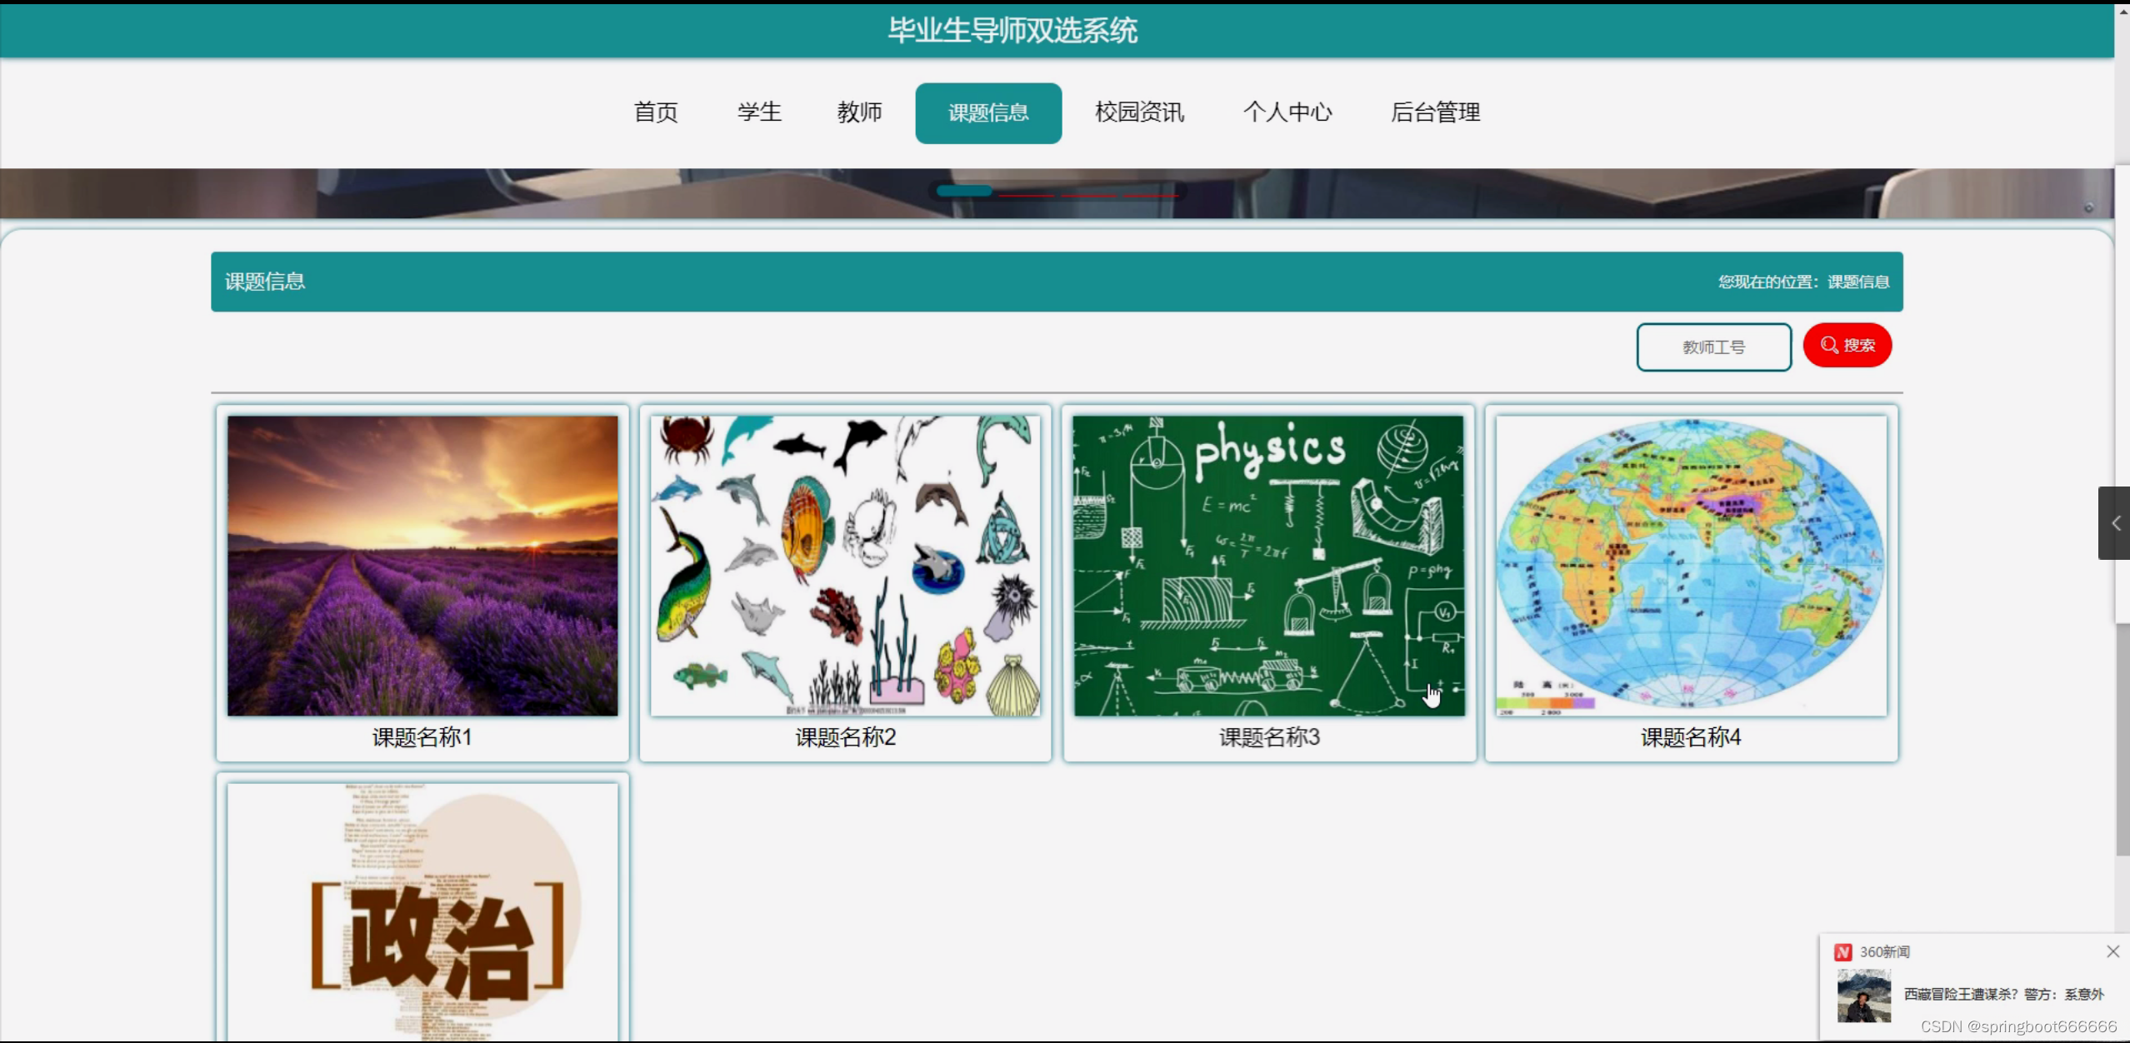Open the 学生 navigation tab

(759, 112)
